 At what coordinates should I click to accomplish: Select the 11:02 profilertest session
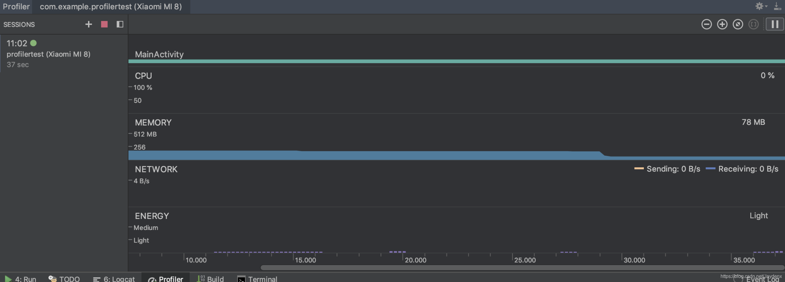[64, 53]
